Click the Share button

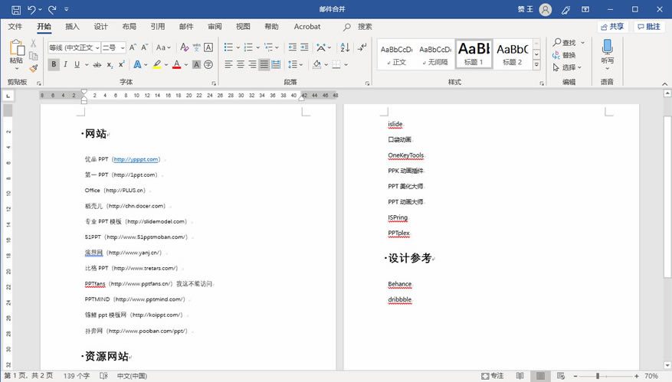(x=612, y=27)
